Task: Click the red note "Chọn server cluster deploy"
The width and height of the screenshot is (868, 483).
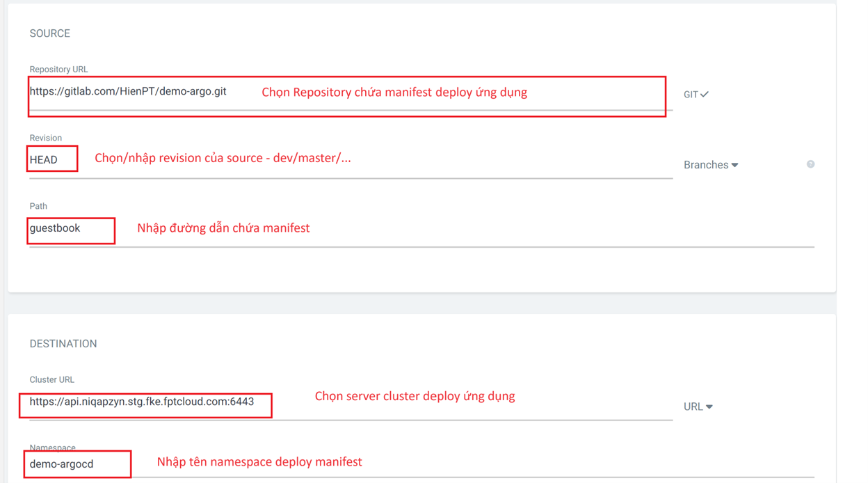Action: tap(415, 397)
